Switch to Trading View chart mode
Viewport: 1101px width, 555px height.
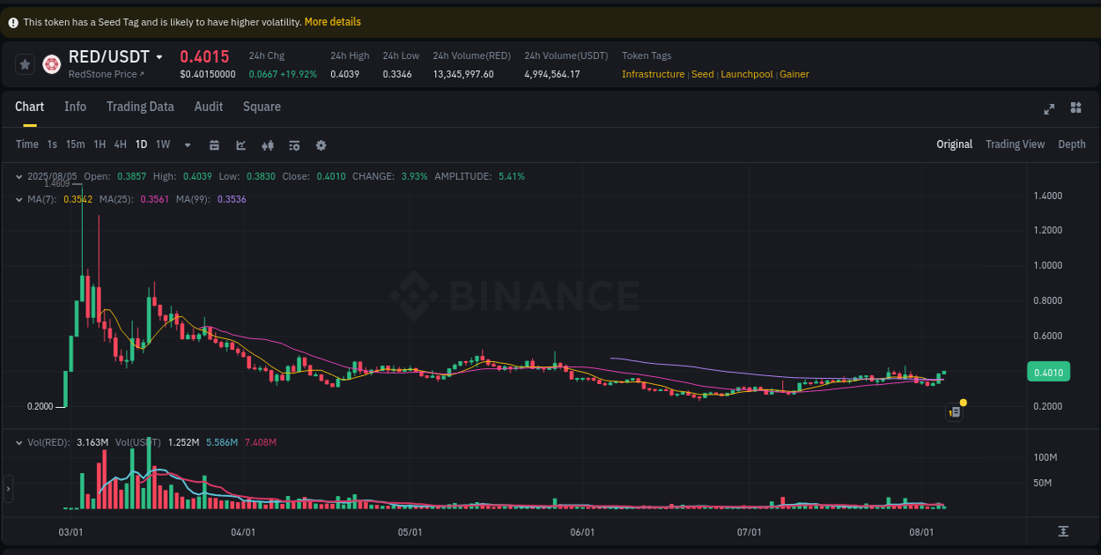pyautogui.click(x=1015, y=144)
